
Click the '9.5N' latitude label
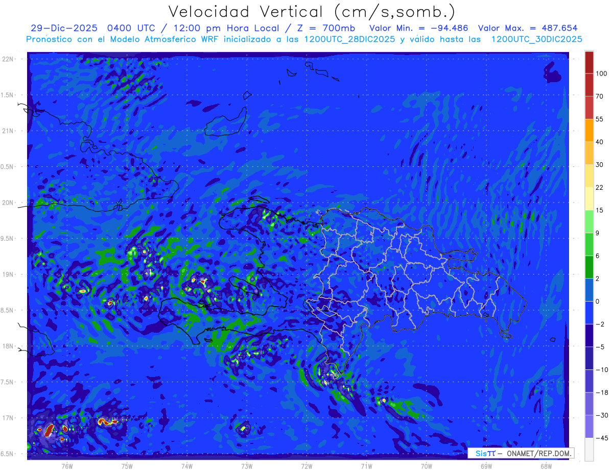click(x=7, y=239)
